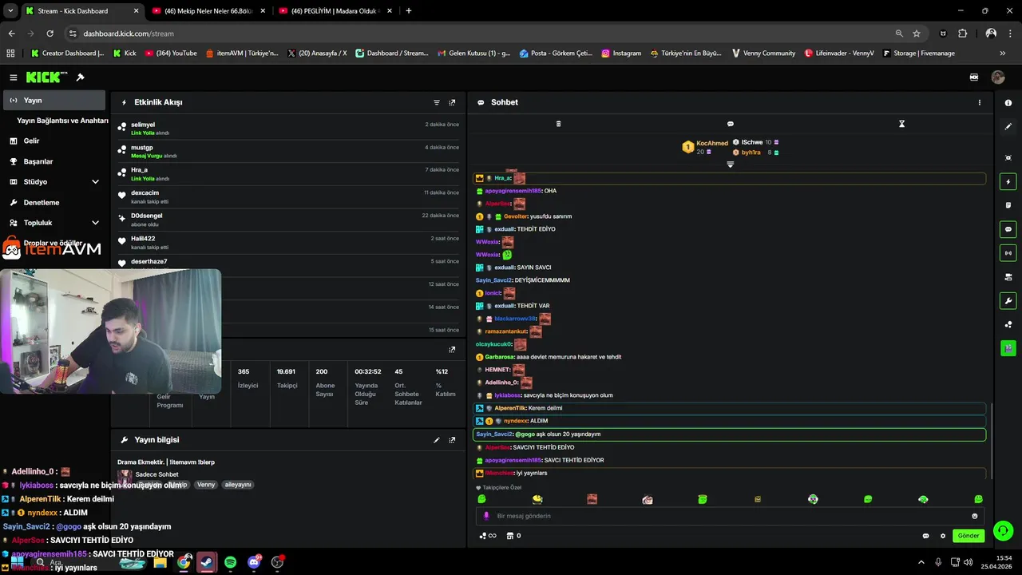Open a new Chrome tab

tap(409, 11)
